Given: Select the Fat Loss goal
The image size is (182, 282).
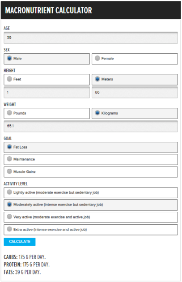Looking at the screenshot, I should 91,147.
